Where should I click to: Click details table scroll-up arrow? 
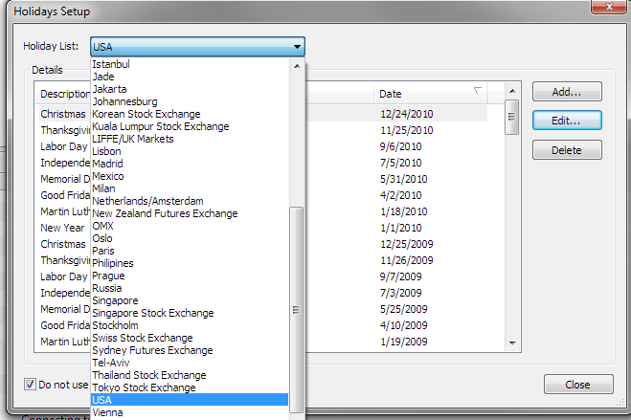click(512, 91)
